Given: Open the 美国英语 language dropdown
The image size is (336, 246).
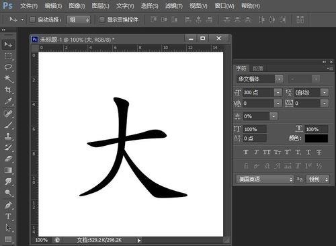Looking at the screenshot, I should pos(265,179).
